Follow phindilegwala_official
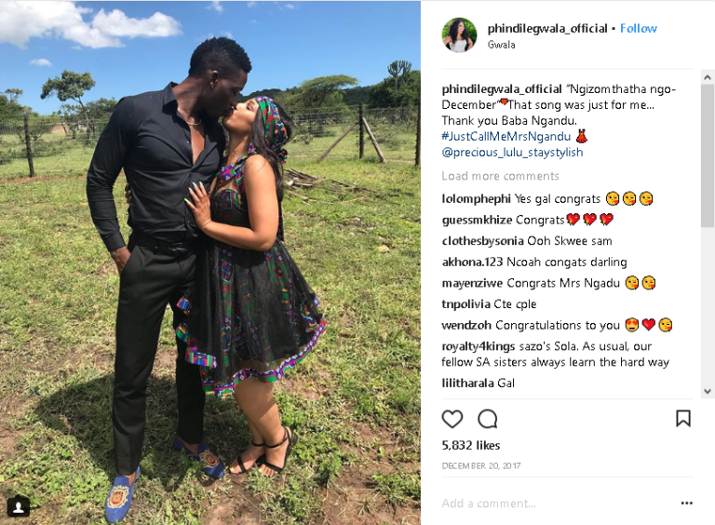The height and width of the screenshot is (525, 715). pos(639,29)
